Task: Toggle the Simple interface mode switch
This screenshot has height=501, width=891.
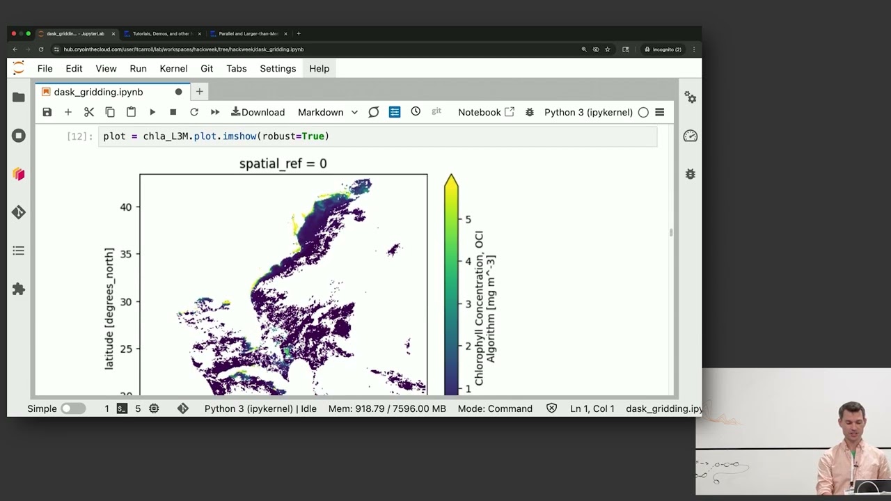Action: point(72,408)
